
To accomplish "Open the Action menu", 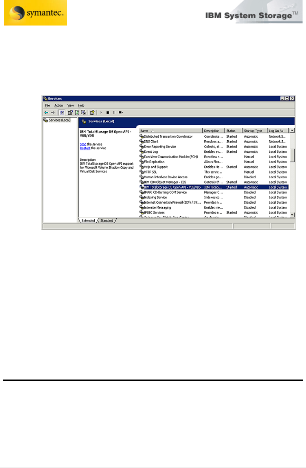I will coord(58,105).
